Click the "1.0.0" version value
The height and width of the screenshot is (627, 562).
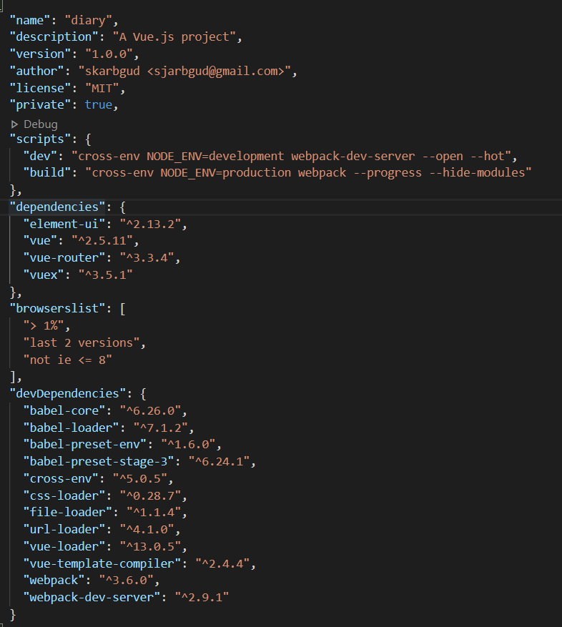point(109,54)
